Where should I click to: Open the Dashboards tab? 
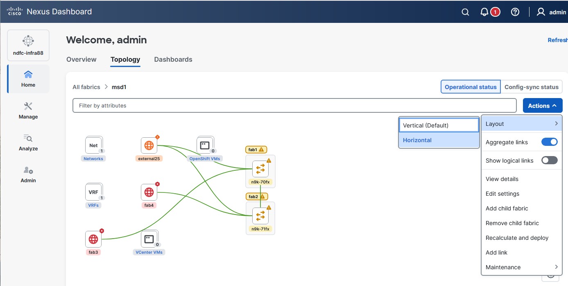click(x=173, y=60)
